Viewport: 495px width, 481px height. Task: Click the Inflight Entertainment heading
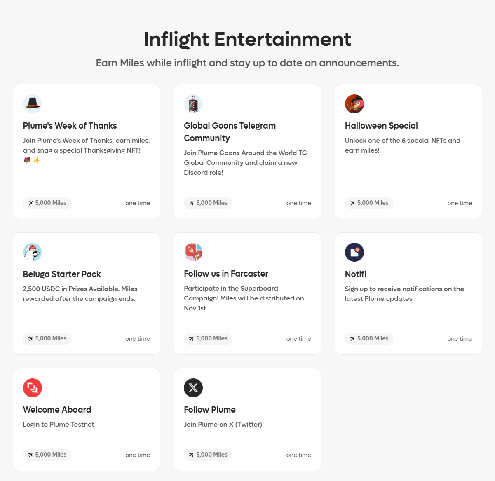[x=247, y=40]
